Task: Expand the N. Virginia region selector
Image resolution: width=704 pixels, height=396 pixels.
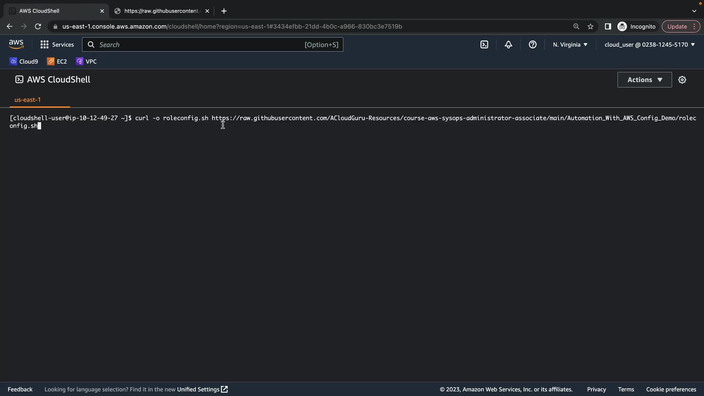Action: (570, 45)
